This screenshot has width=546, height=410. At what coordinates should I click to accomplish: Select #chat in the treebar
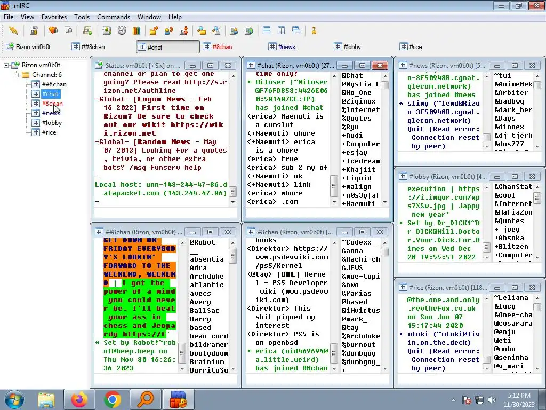pos(51,94)
